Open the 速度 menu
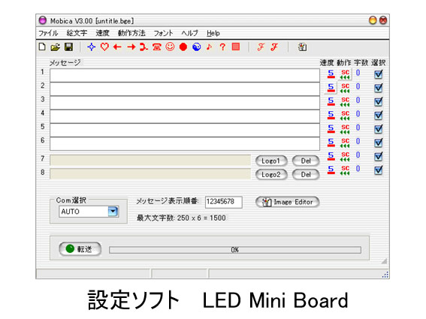Viewport: 426px width, 319px height. (102, 33)
